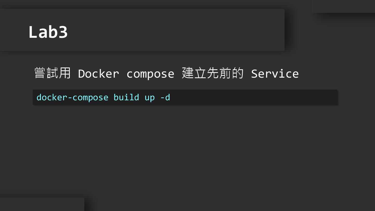The width and height of the screenshot is (375, 211).
Task: Click the bottom-left decorative rectangle
Action: (x=42, y=204)
